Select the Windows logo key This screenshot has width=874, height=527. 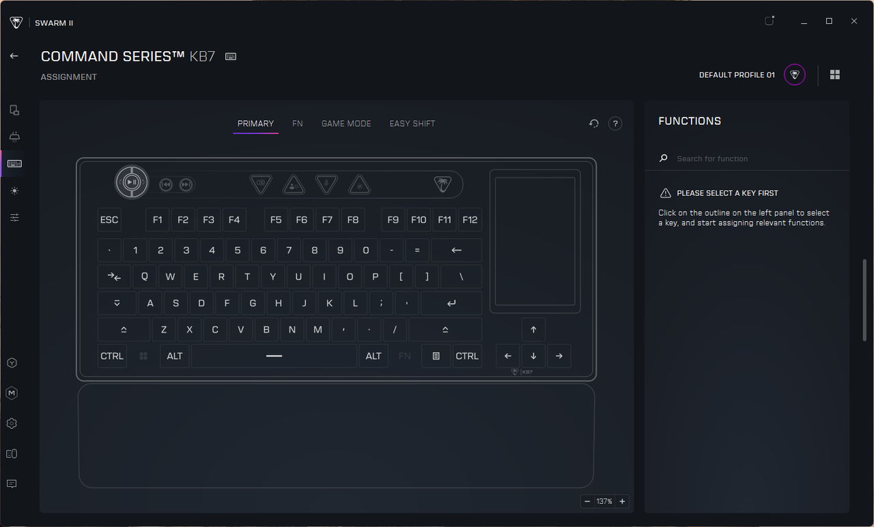143,356
